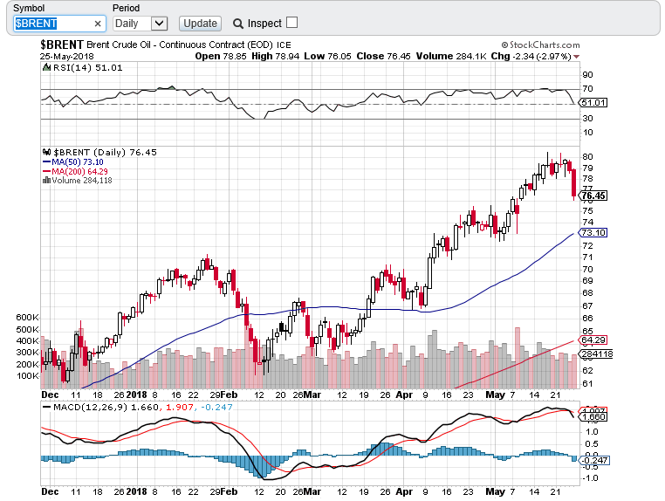Click the 64.29 MA(200) value label
Image resolution: width=665 pixels, height=501 pixels.
pos(593,340)
